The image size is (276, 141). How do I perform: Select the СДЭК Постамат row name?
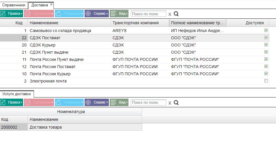pos(45,38)
